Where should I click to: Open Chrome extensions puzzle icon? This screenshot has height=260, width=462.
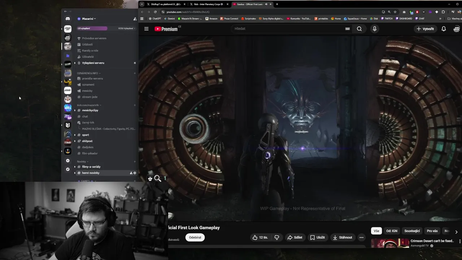coord(443,12)
